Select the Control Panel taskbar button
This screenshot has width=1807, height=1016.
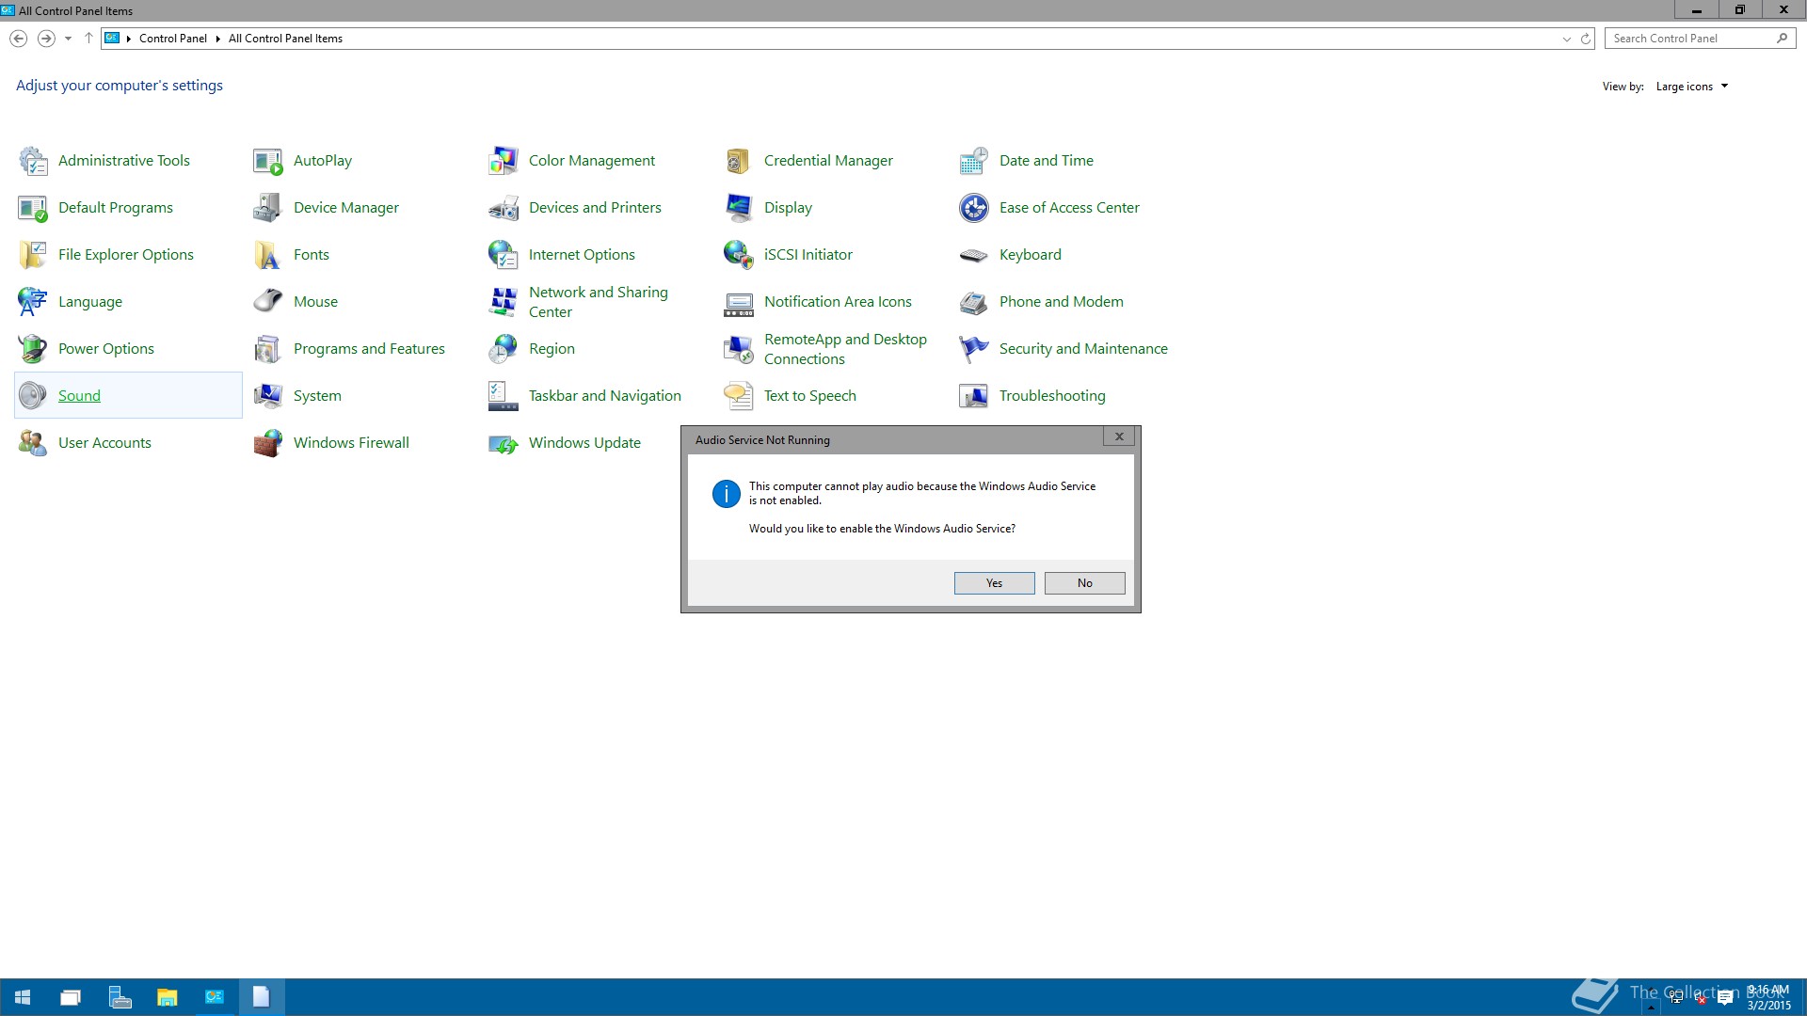click(x=215, y=997)
